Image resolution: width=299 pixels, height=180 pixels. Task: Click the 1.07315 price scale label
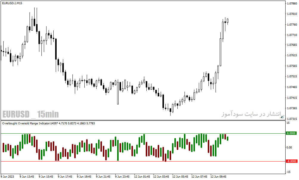pos(292,119)
